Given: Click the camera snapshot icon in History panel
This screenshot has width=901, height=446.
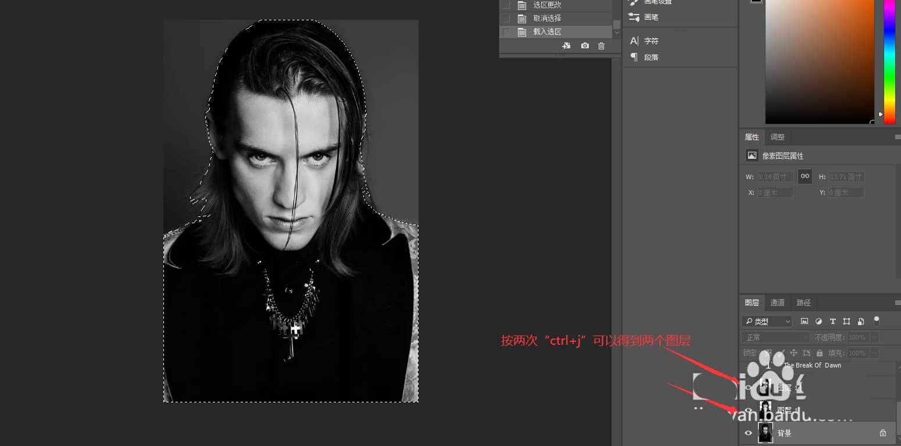Looking at the screenshot, I should 585,46.
